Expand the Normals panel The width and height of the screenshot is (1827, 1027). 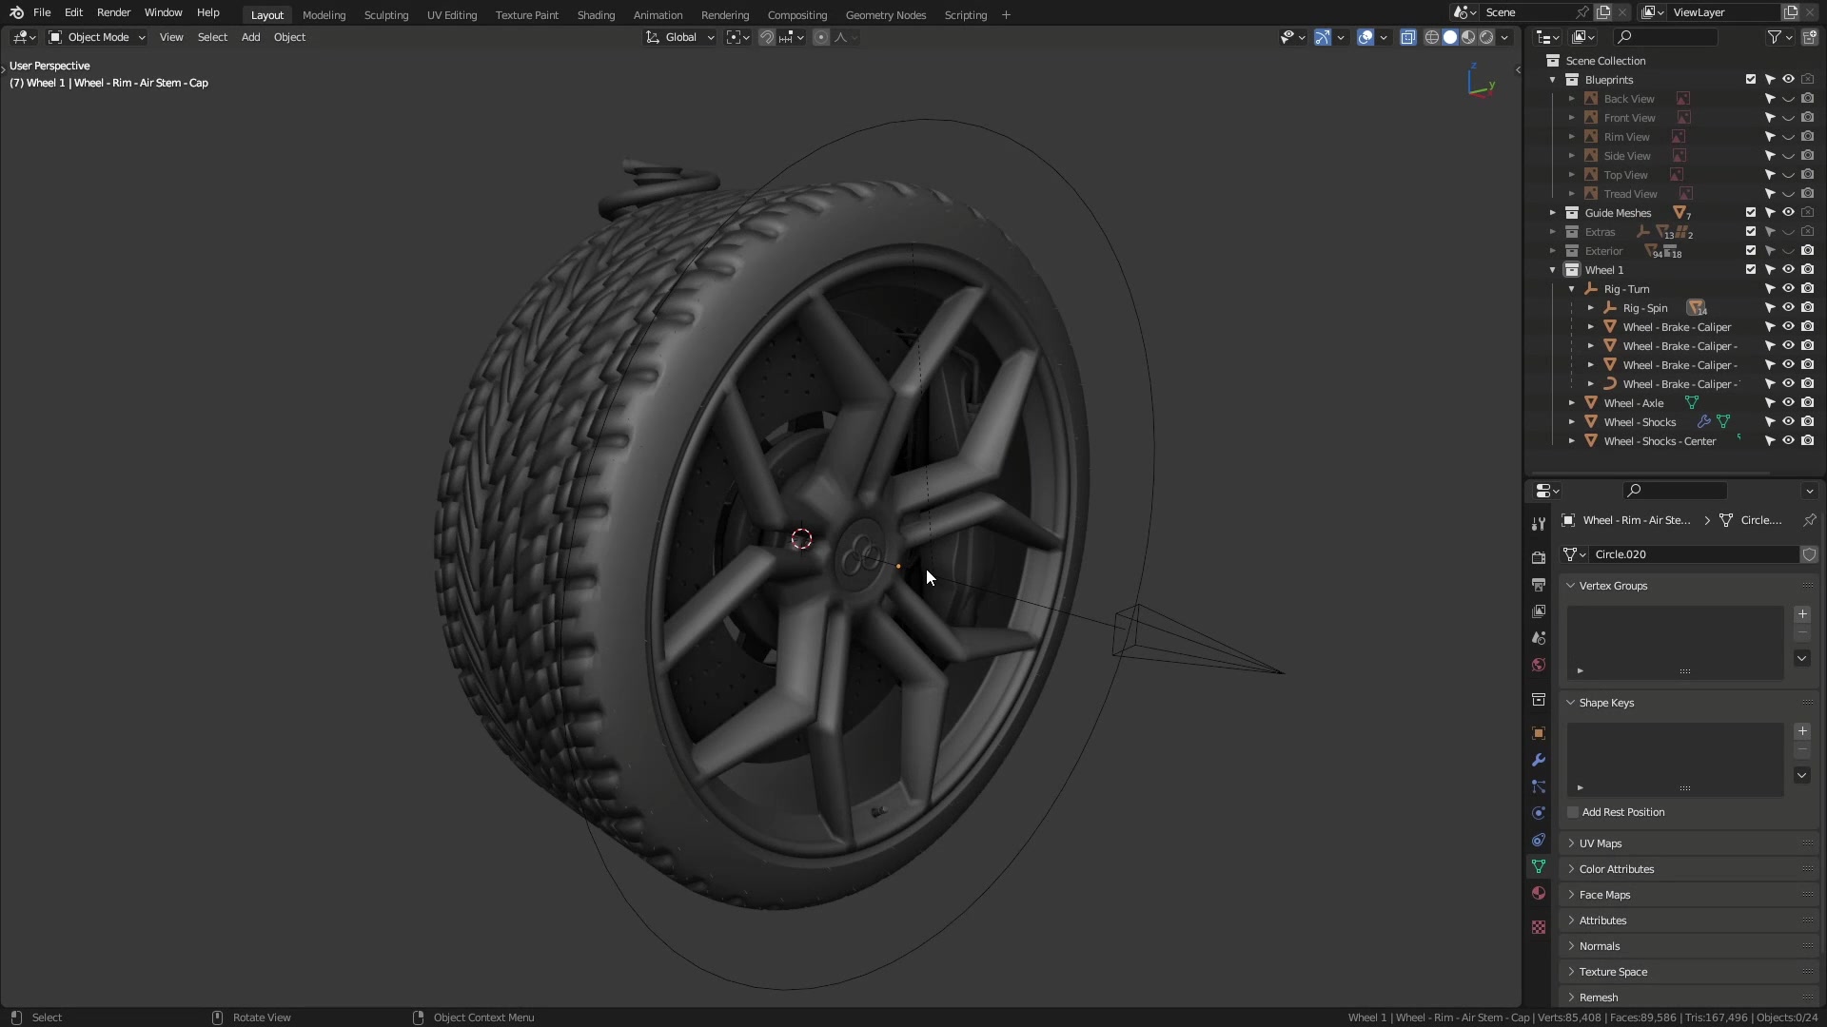tap(1599, 946)
